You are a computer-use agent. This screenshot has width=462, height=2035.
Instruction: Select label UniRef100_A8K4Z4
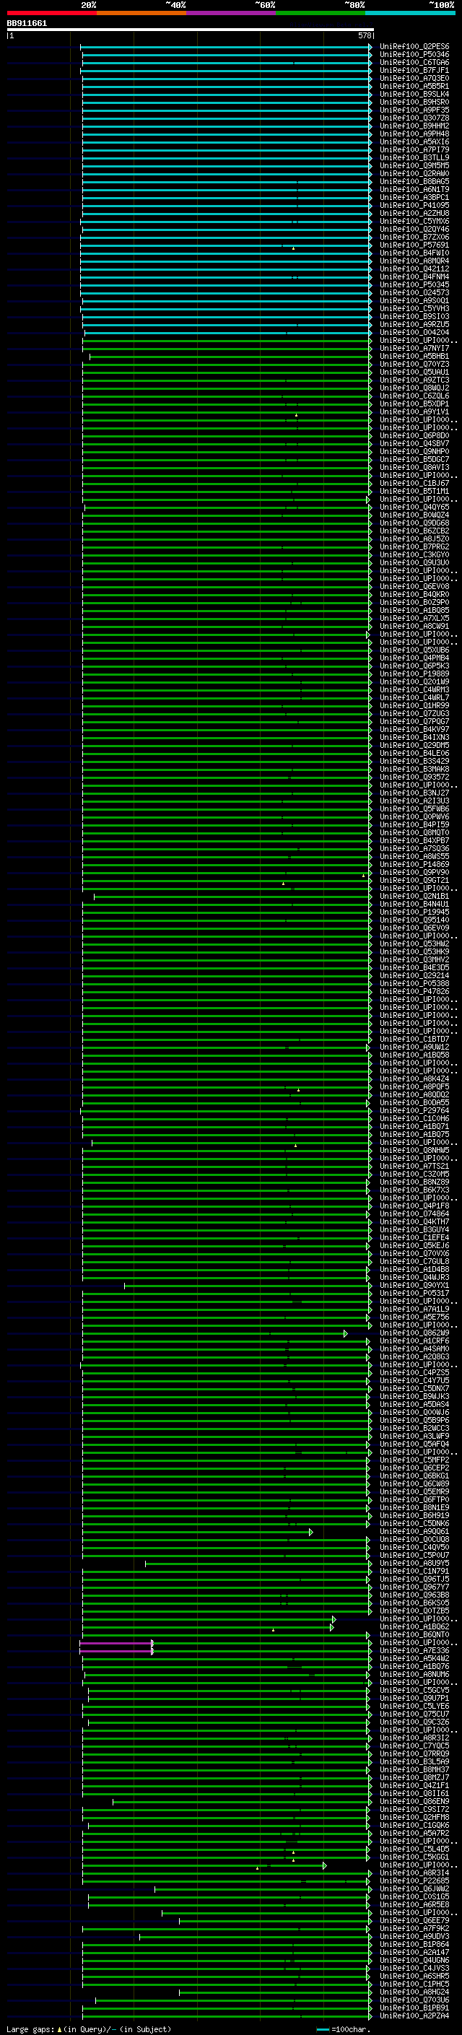(414, 1078)
